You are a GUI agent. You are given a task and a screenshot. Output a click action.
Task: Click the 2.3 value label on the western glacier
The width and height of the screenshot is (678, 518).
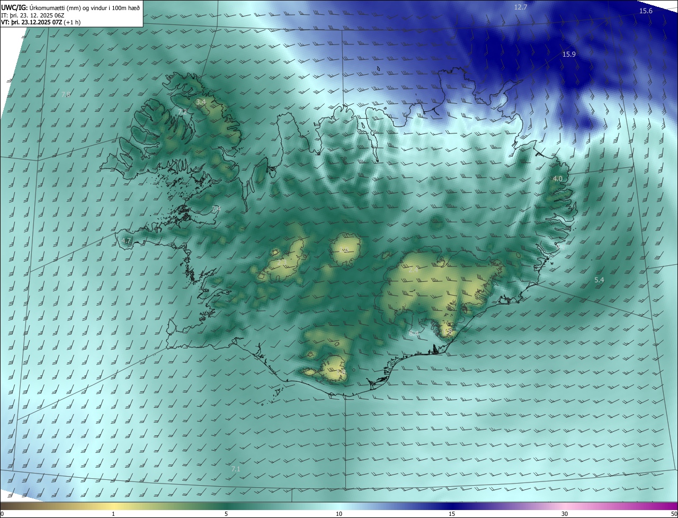281,262
